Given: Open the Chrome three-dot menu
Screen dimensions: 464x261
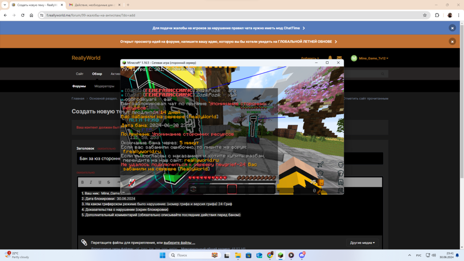Looking at the screenshot, I should (459, 15).
